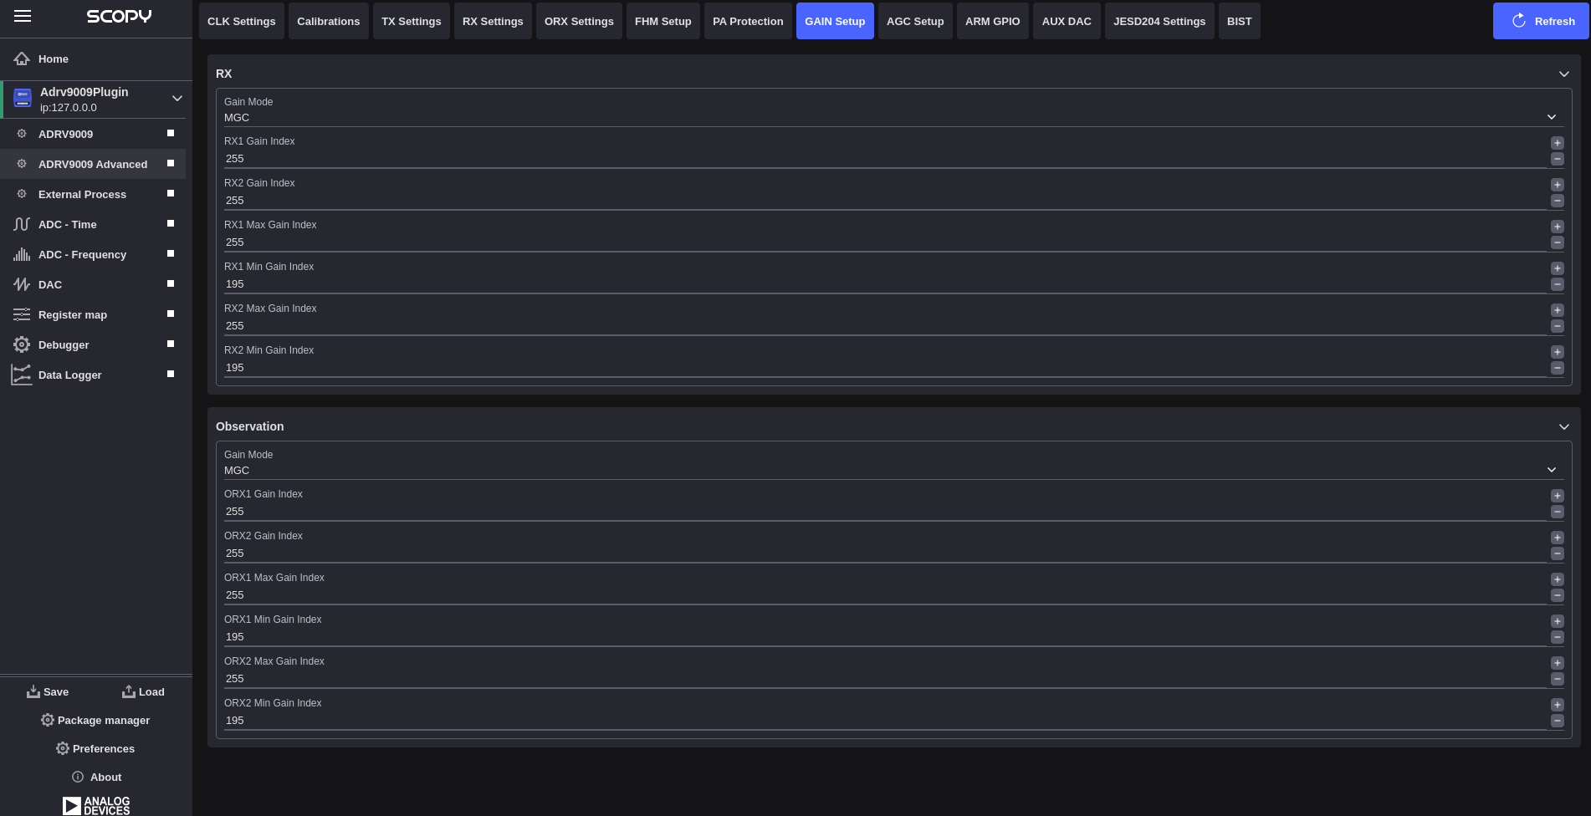Click the ADC - Frequency spectrum icon

point(22,254)
